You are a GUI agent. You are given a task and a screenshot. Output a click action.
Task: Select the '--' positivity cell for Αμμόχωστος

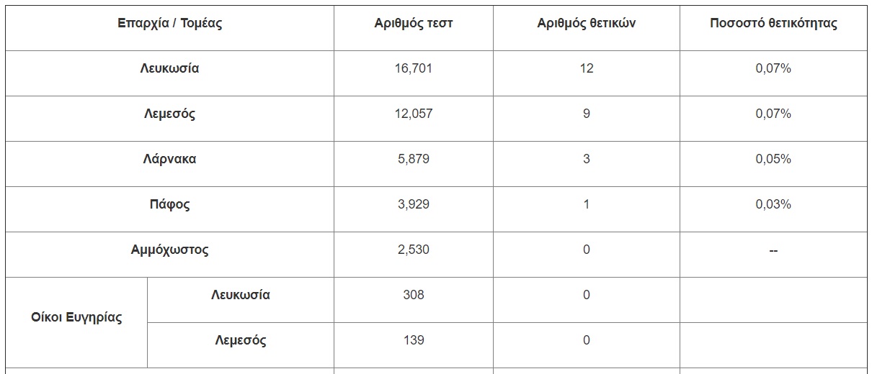tap(773, 250)
